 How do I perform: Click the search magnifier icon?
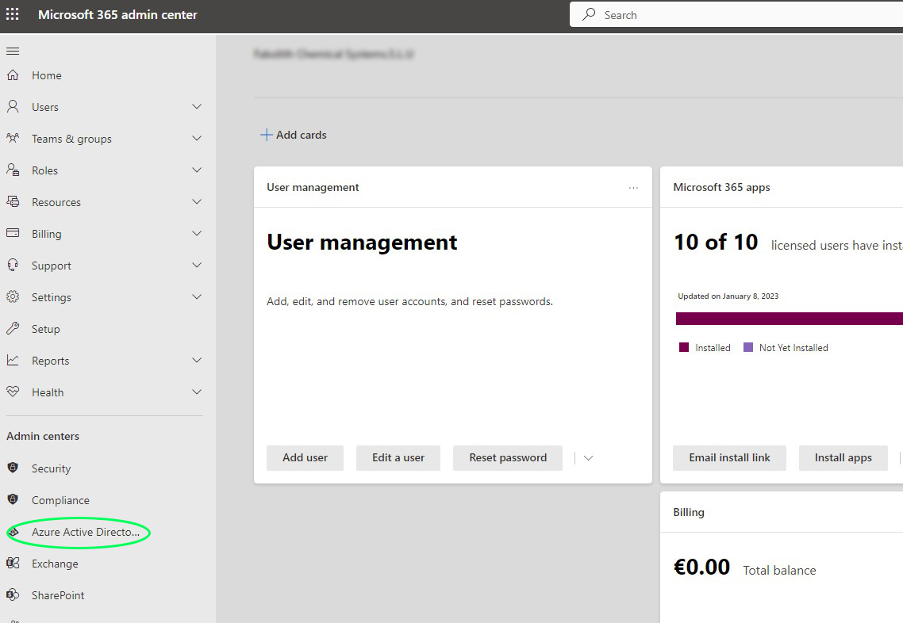589,14
